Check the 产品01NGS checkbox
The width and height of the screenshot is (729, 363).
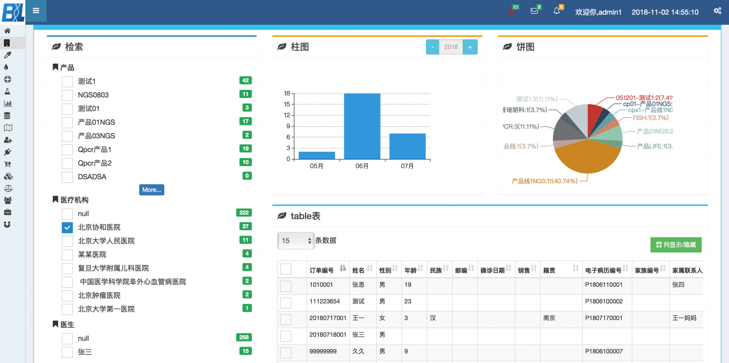click(x=67, y=122)
